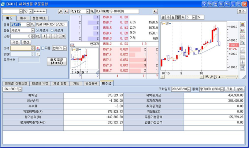Toggle the 일 daily chart period

[163, 17]
